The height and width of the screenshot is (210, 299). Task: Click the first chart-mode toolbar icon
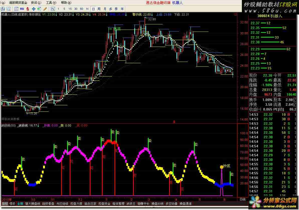coord(3,9)
